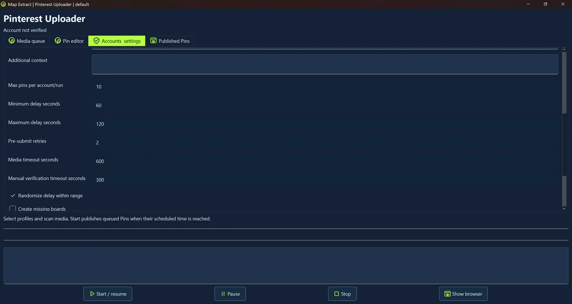Open the Media queue tab
Screen dimensions: 572x304
(27, 41)
